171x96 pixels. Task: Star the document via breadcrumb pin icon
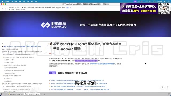[x=70, y=8]
